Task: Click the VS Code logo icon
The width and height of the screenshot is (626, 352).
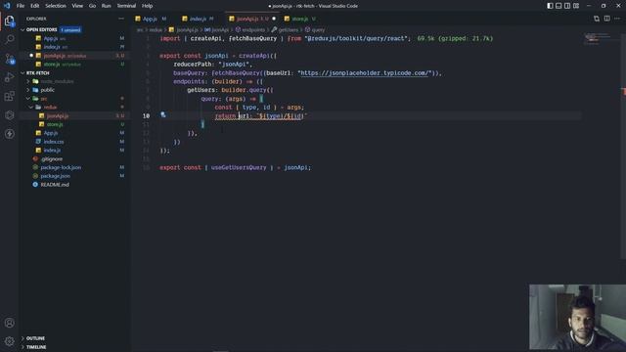Action: pyautogui.click(x=7, y=6)
